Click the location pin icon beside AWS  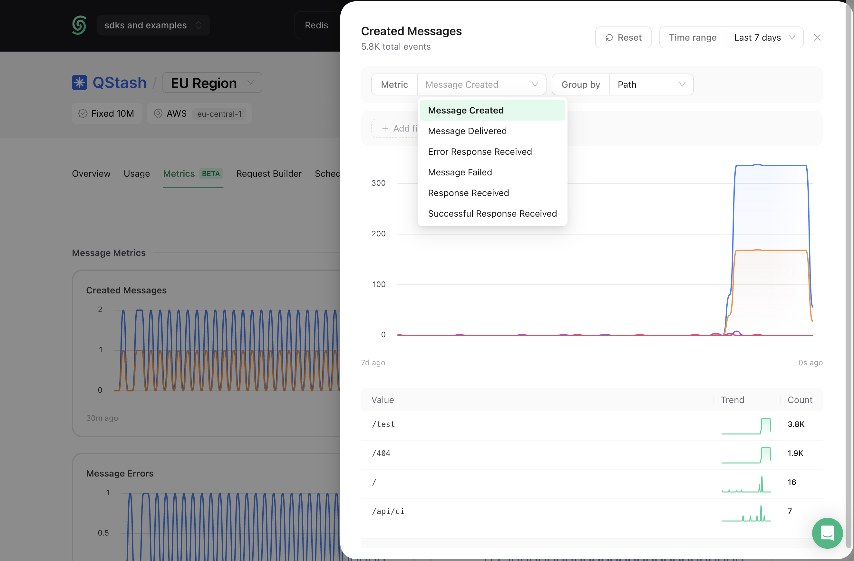click(x=158, y=114)
